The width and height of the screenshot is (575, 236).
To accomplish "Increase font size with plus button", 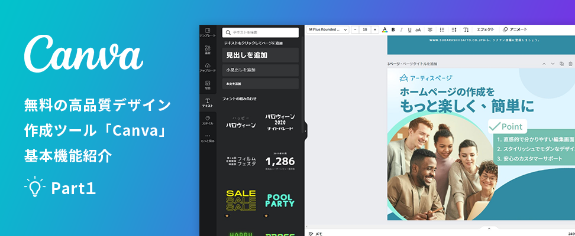I will 375,29.
